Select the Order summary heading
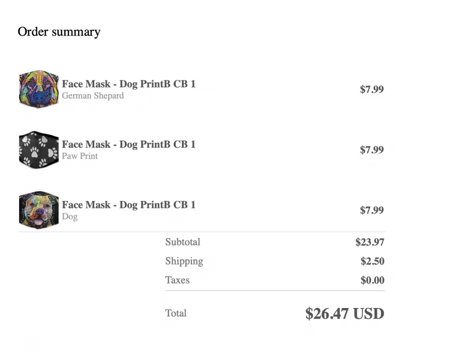 (59, 32)
